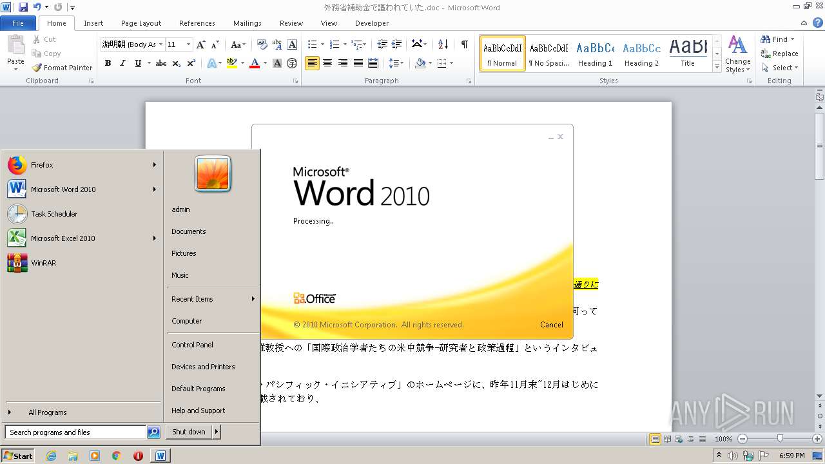Click the Bullets list icon
The image size is (825, 464).
point(313,44)
